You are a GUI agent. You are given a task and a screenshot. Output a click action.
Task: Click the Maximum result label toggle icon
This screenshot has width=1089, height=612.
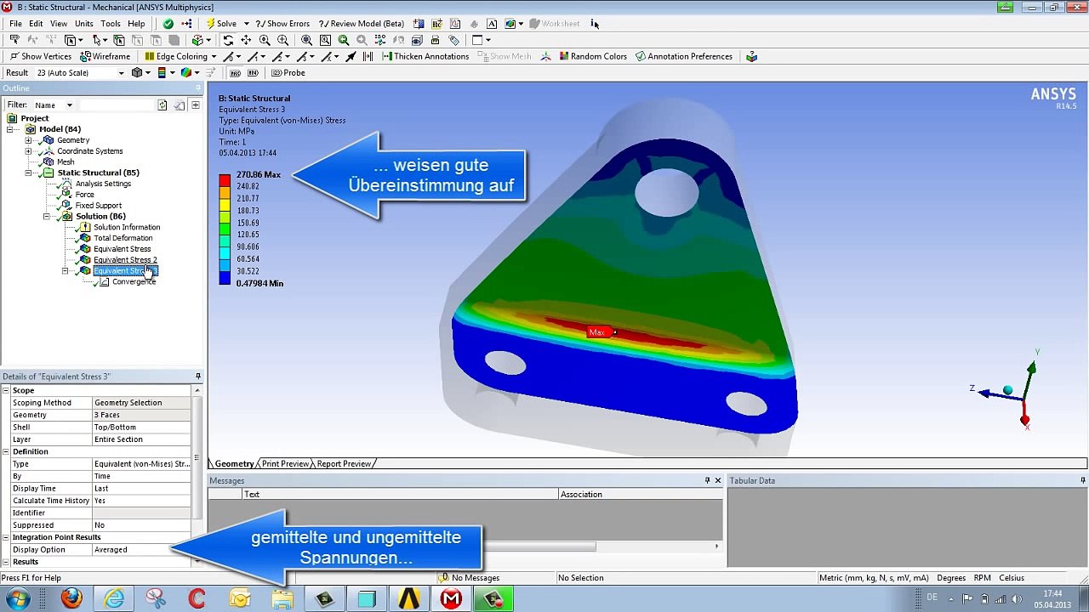(x=236, y=72)
